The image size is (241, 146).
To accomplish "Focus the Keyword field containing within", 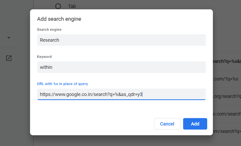I will [x=121, y=67].
